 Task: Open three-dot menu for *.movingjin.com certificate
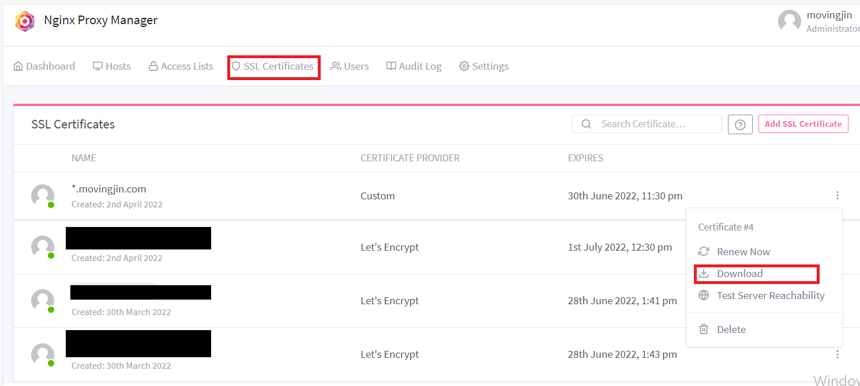pos(837,196)
